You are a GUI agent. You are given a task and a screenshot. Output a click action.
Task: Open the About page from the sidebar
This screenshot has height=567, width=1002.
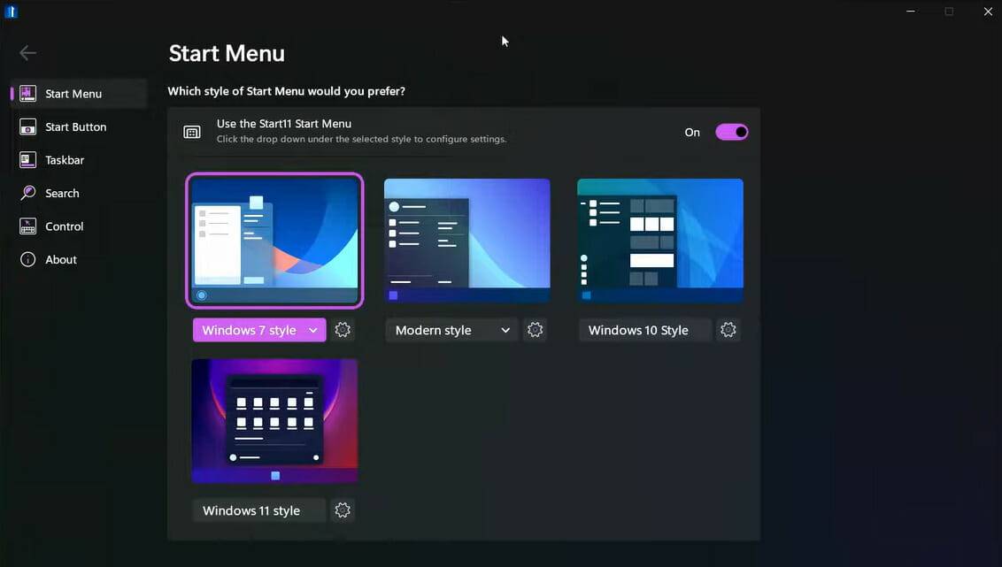pyautogui.click(x=60, y=258)
